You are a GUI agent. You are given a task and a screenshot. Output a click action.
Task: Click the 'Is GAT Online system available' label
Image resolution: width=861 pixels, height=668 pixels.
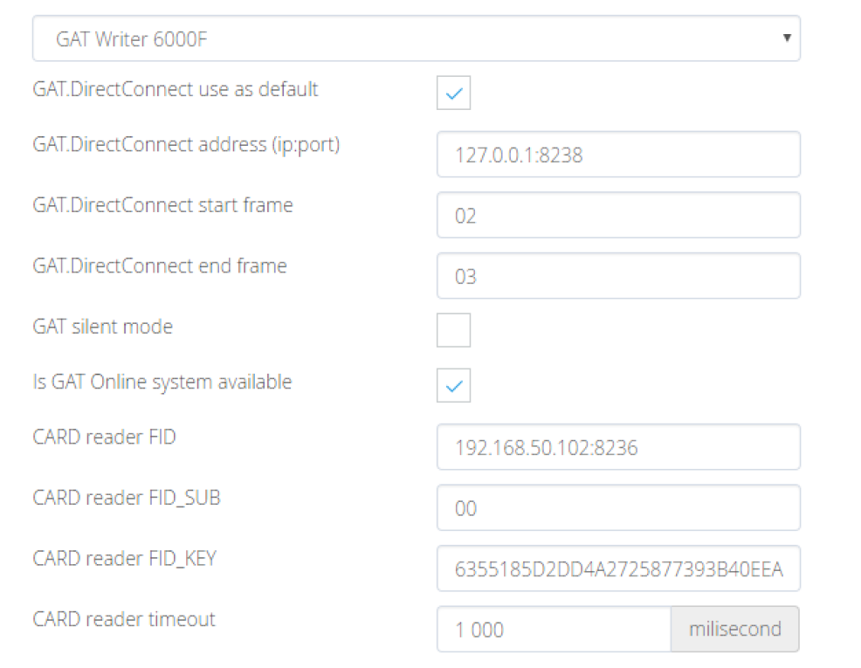coord(162,382)
